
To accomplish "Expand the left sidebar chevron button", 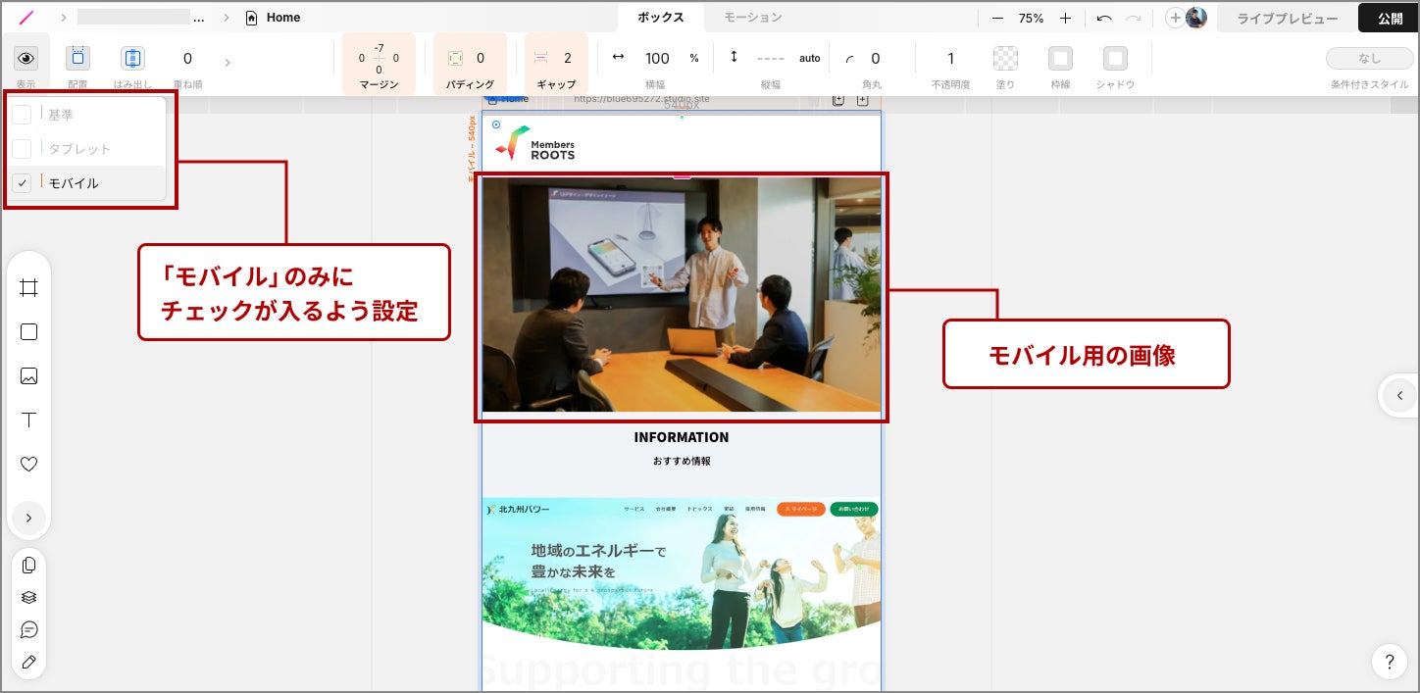I will pyautogui.click(x=28, y=518).
